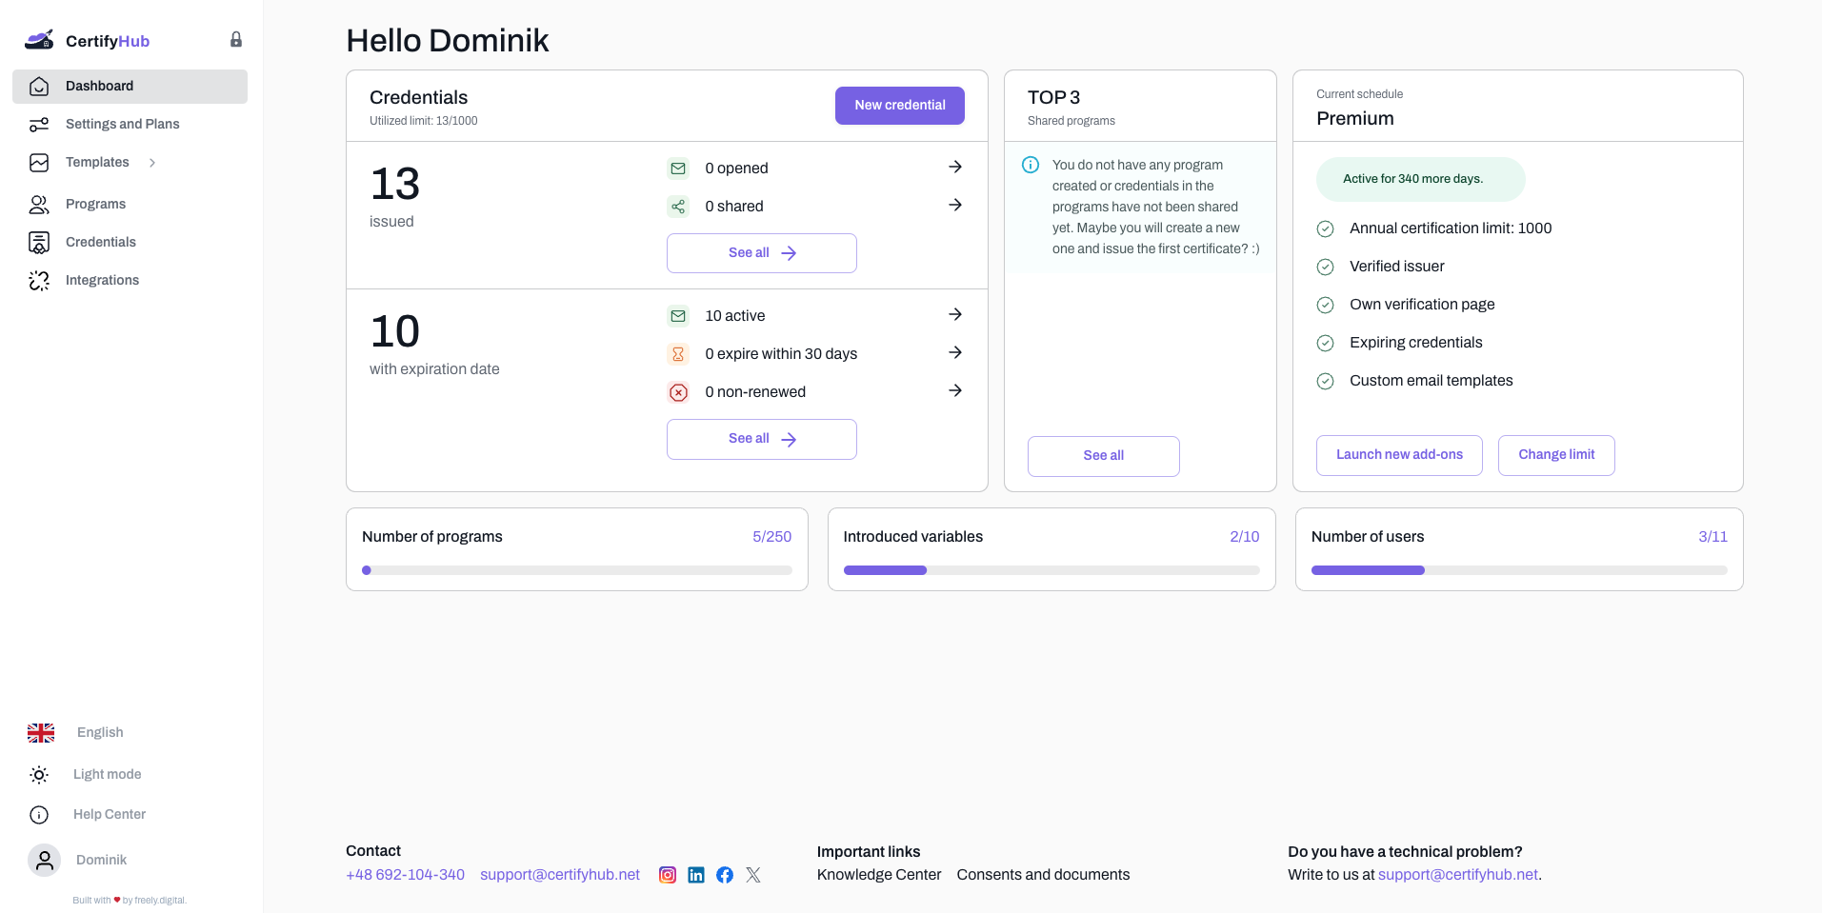The width and height of the screenshot is (1822, 913).
Task: Click the New credential button
Action: pyautogui.click(x=899, y=106)
